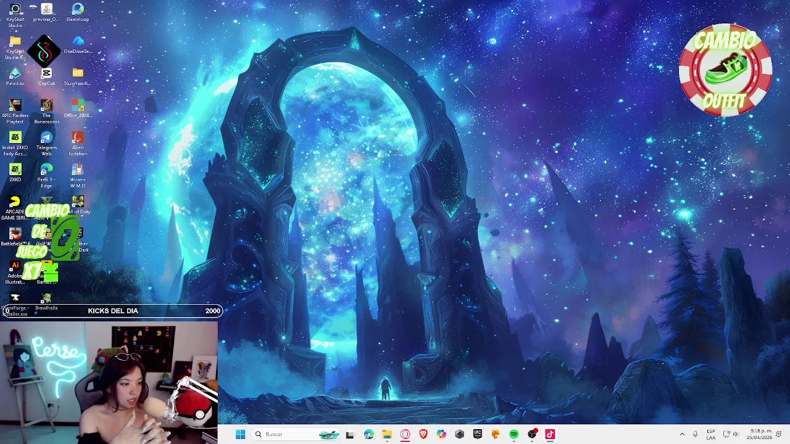This screenshot has height=444, width=790.
Task: Click the streamer webcam overlay
Action: pos(109,382)
